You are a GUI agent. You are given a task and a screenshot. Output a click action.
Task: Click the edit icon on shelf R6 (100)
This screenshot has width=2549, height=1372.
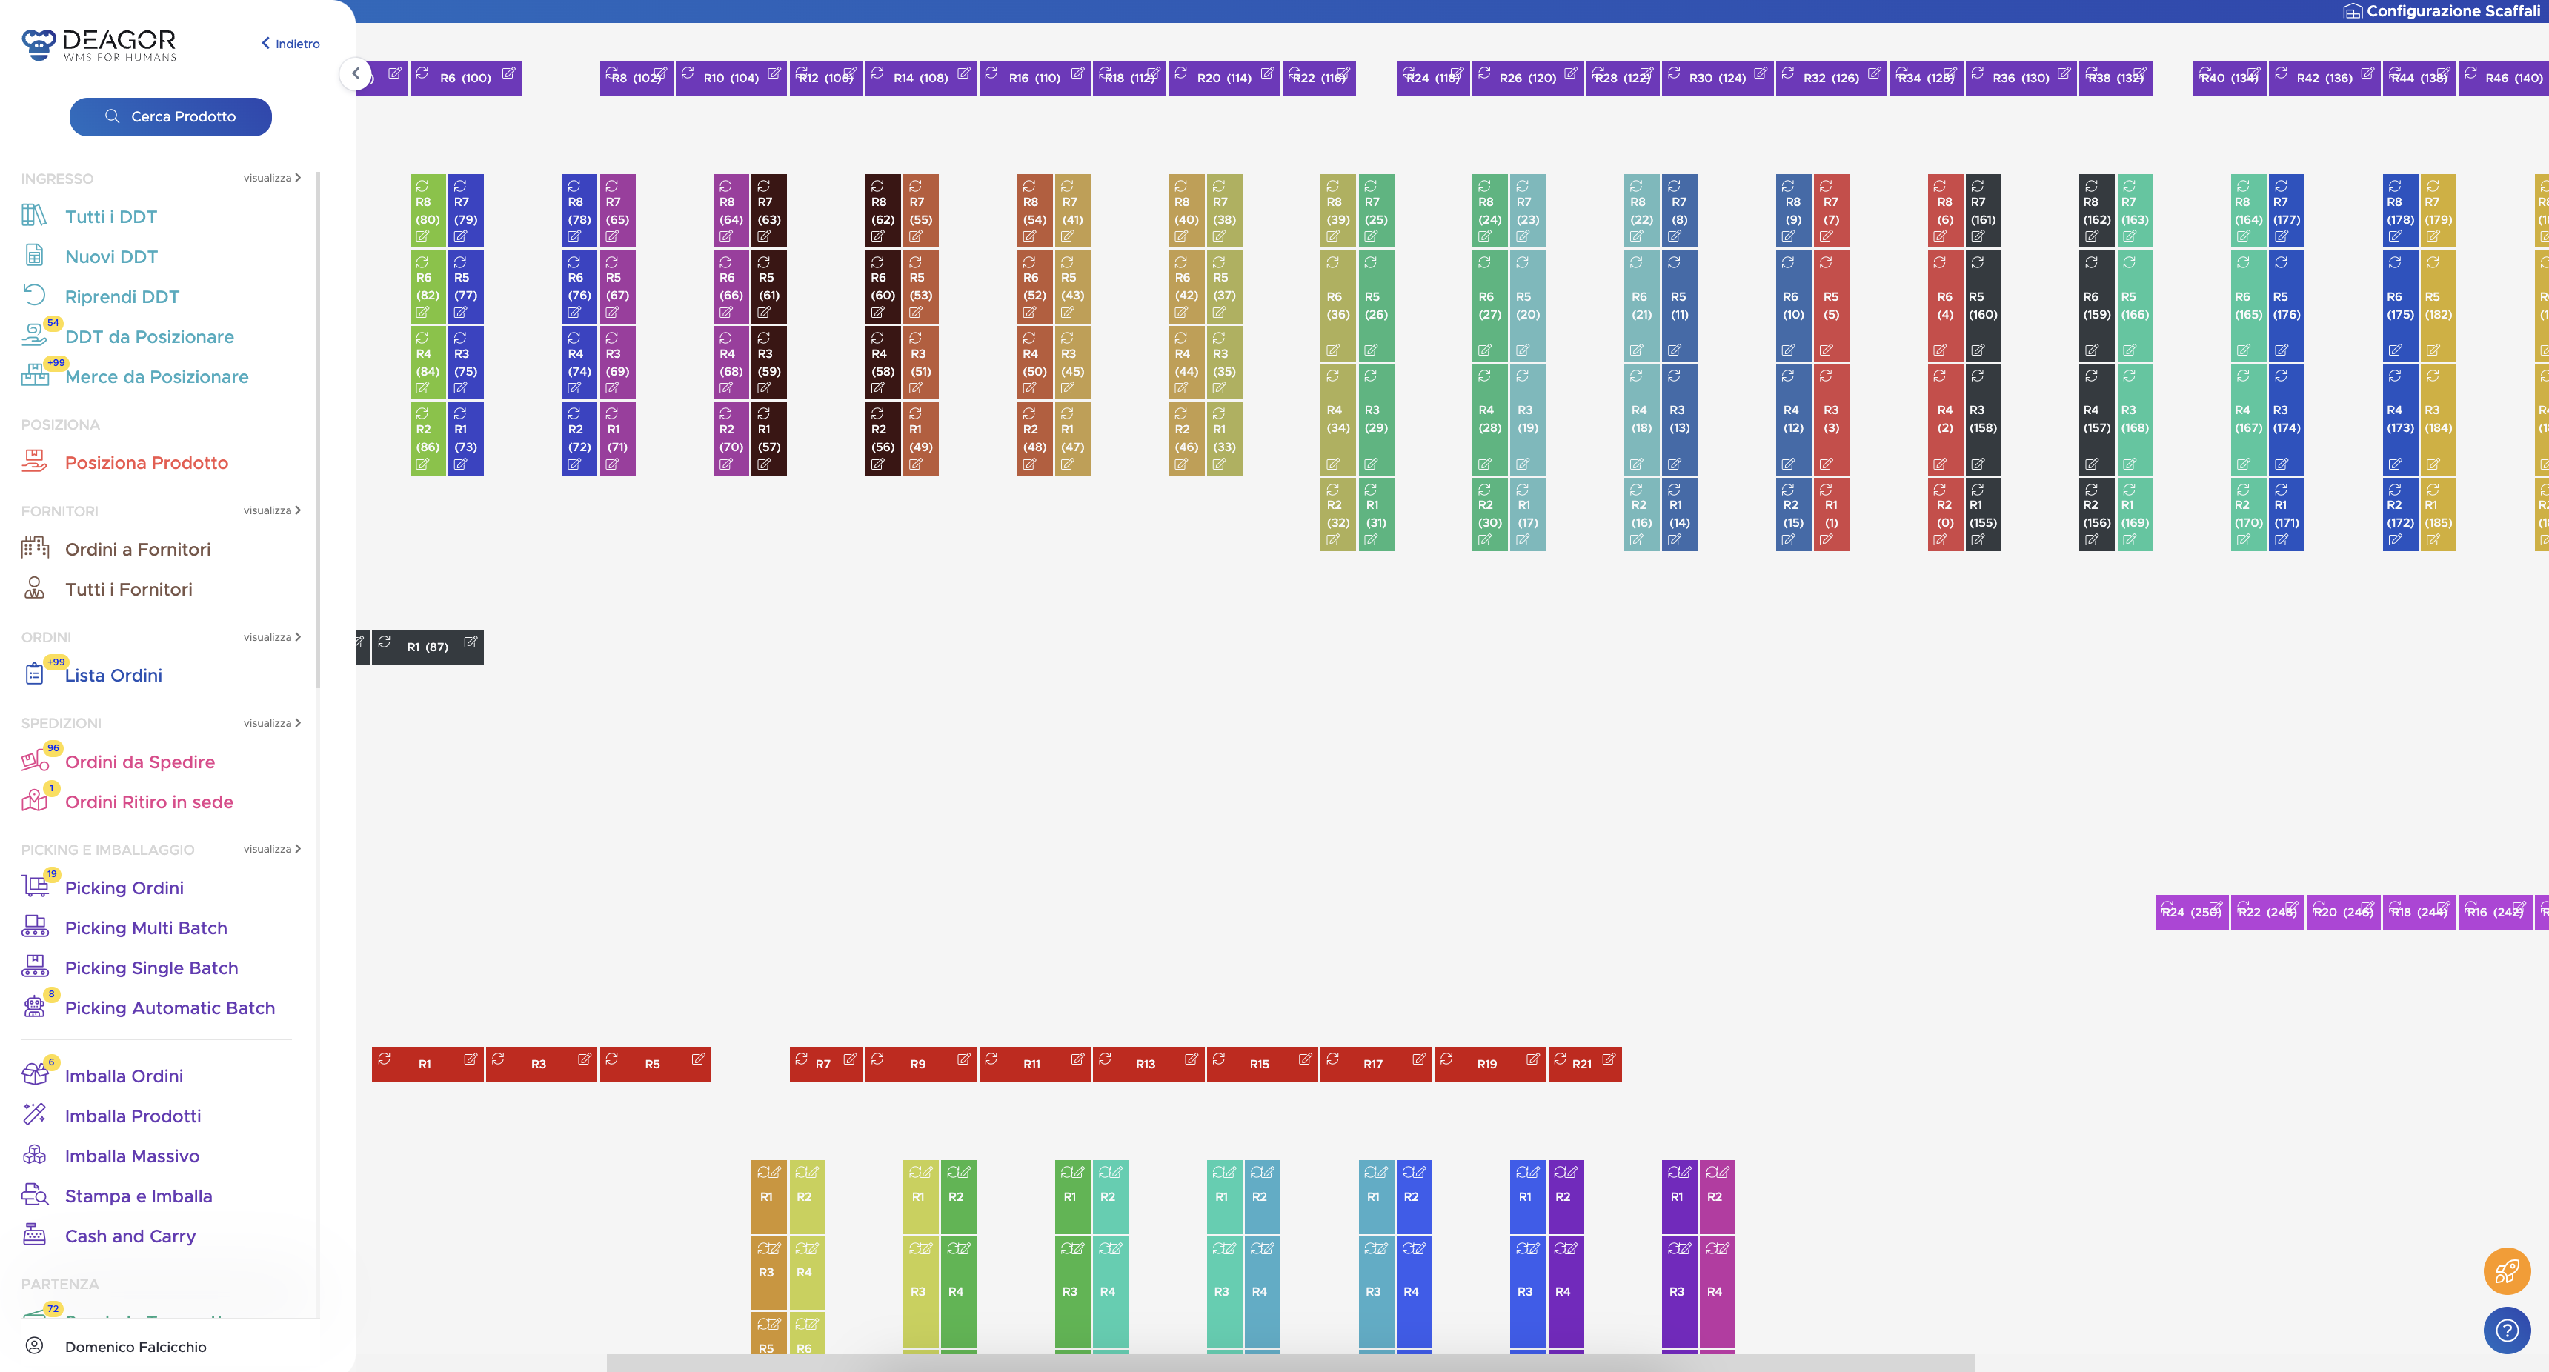[x=508, y=73]
